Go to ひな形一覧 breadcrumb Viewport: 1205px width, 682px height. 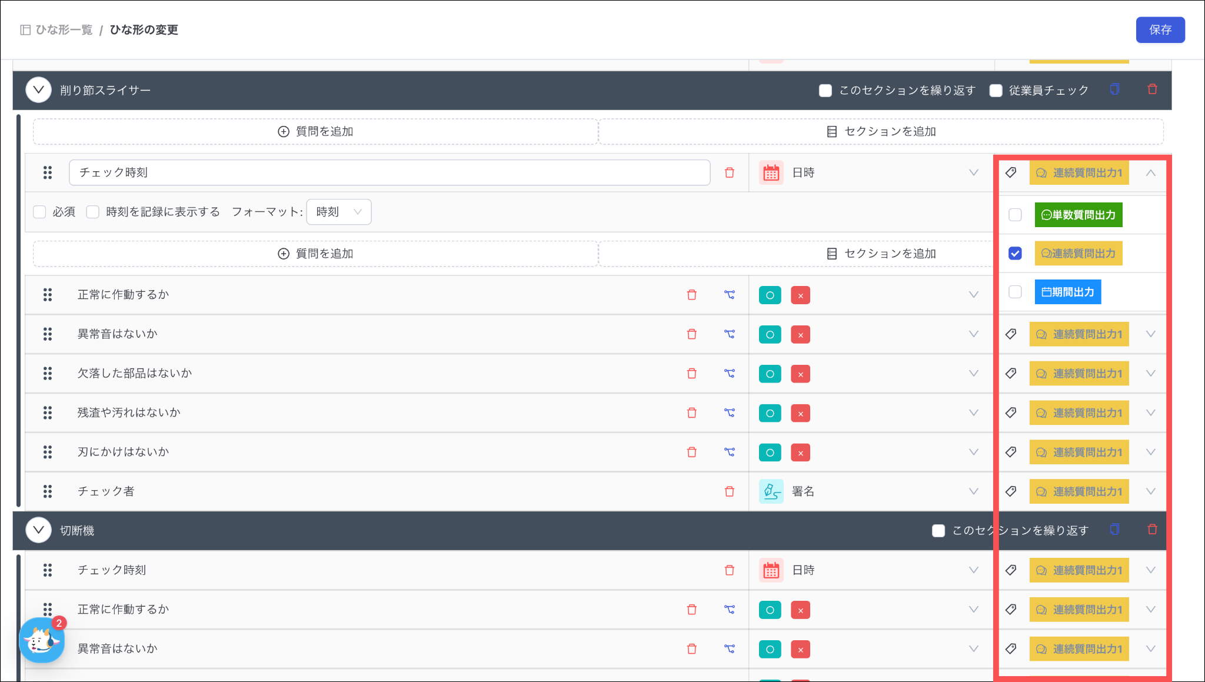coord(64,30)
